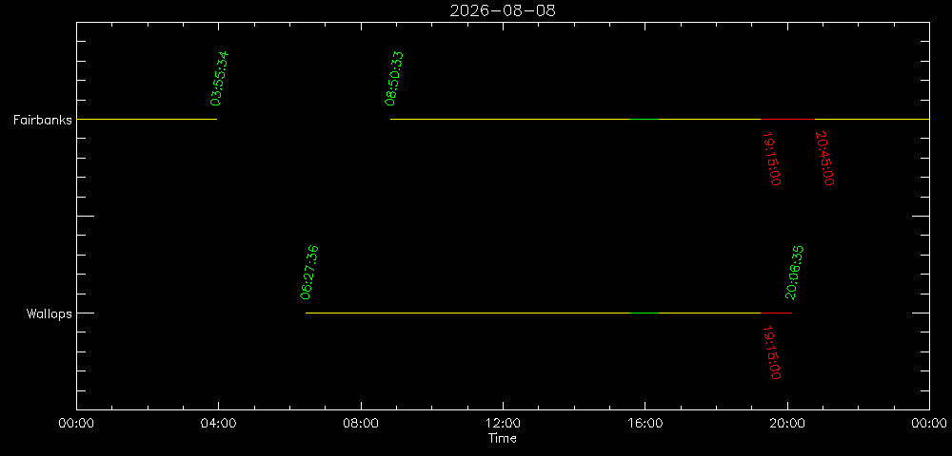Click the 08:00 axis tick label
Viewport: 952px width, 456px height.
(361, 423)
